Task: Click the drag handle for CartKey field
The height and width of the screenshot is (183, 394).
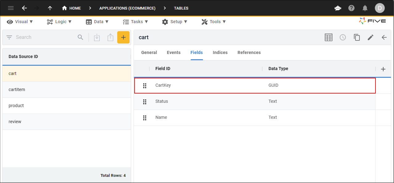Action: click(145, 85)
